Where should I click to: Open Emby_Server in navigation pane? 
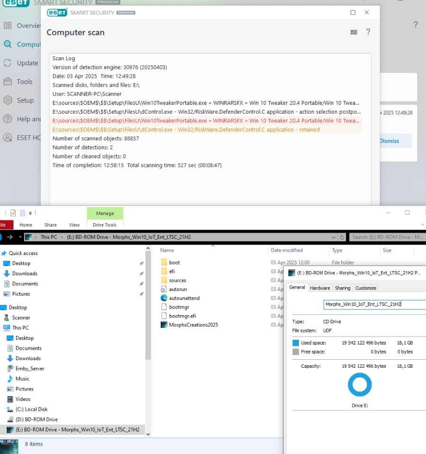click(30, 369)
